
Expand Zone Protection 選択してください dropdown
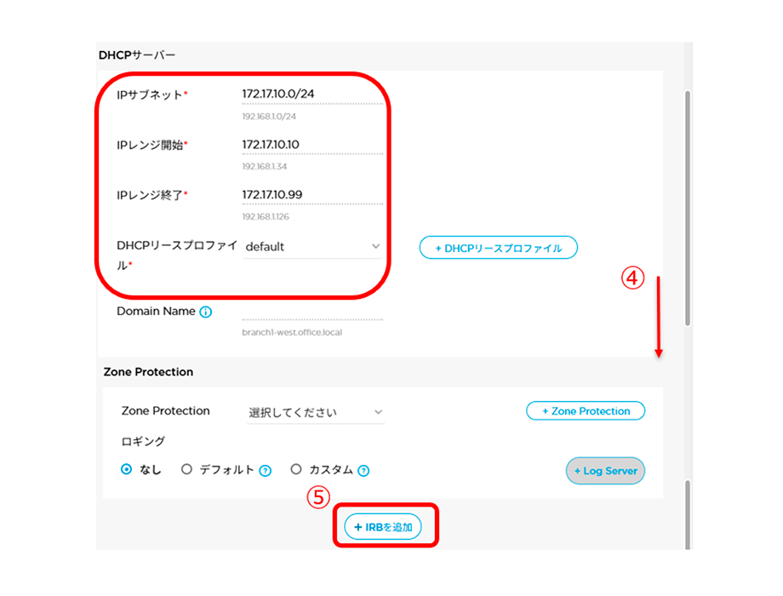click(315, 412)
